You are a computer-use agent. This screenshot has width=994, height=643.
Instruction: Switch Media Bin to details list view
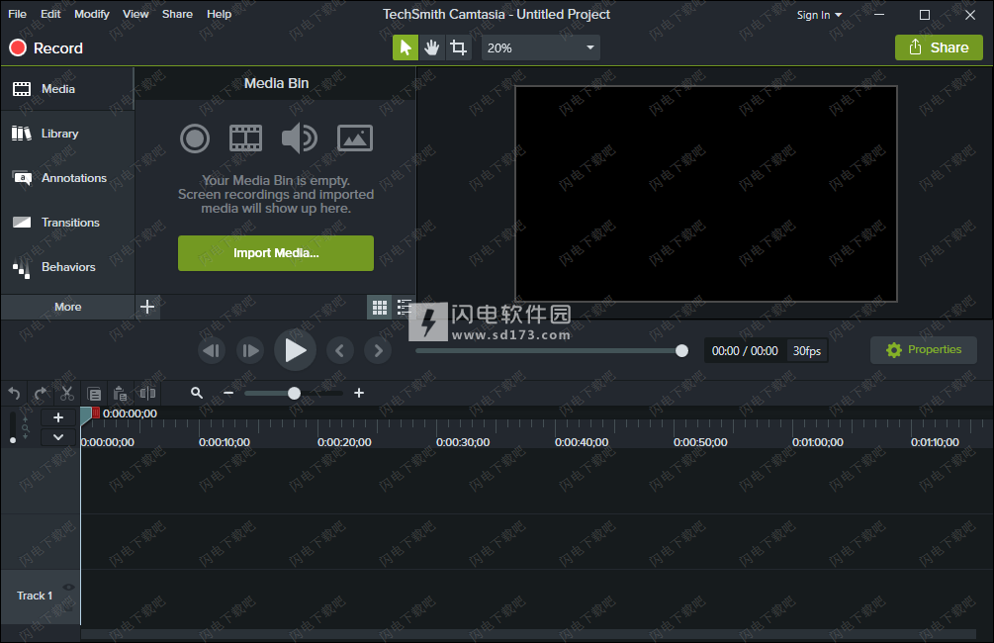(x=404, y=308)
